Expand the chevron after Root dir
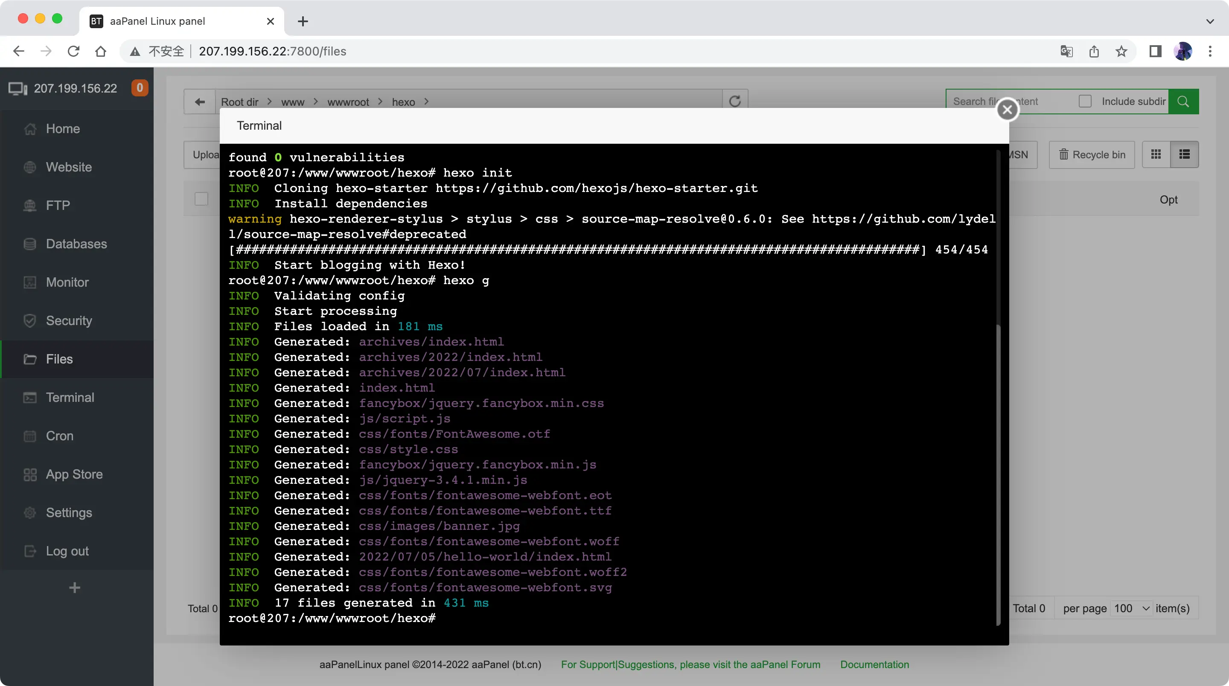 point(270,102)
